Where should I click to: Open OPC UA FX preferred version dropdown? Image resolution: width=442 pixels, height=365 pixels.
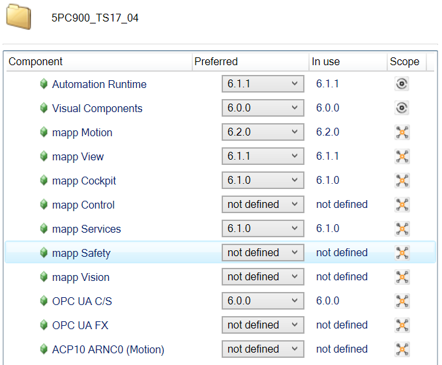(x=263, y=325)
